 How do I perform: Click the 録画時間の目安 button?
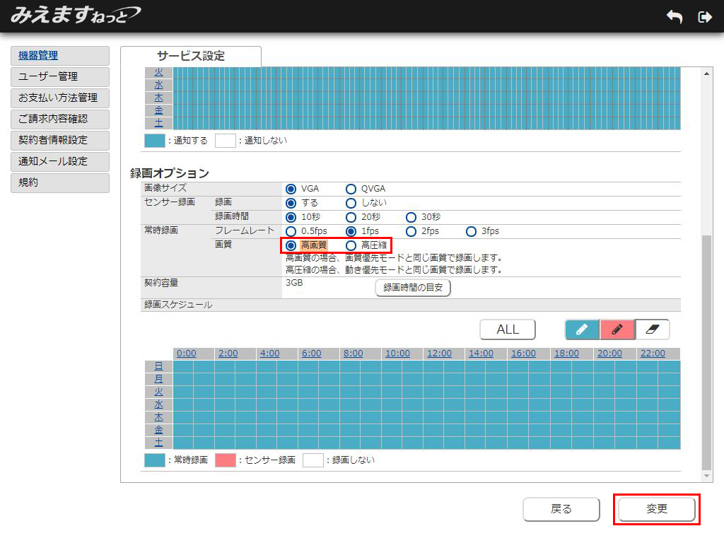pyautogui.click(x=412, y=288)
